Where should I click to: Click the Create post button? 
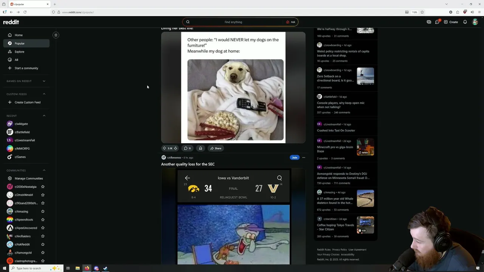pyautogui.click(x=451, y=22)
